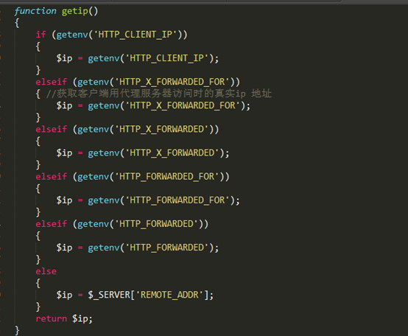Click the Chinese comment about real ip
Image resolution: width=408 pixels, height=336 pixels.
(x=159, y=94)
